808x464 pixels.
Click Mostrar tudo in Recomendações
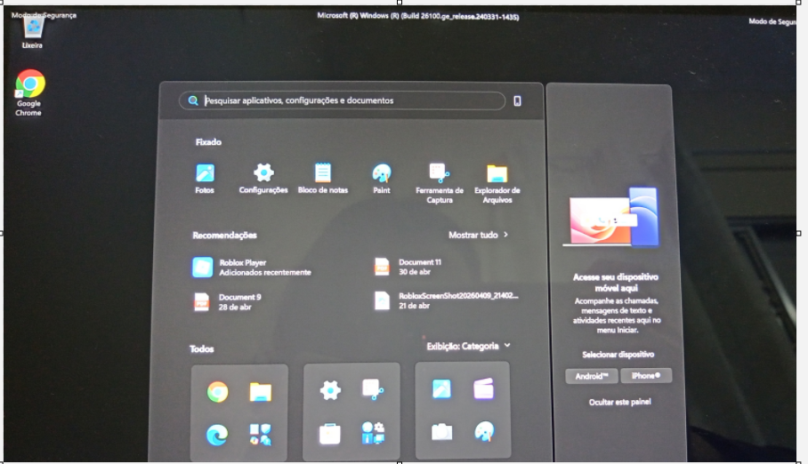[x=478, y=235]
